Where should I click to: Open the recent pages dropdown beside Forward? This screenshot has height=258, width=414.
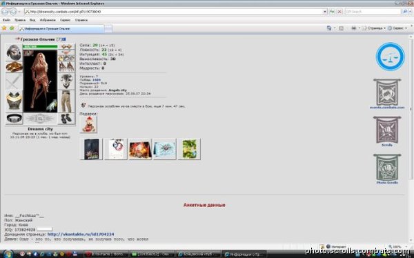point(19,12)
